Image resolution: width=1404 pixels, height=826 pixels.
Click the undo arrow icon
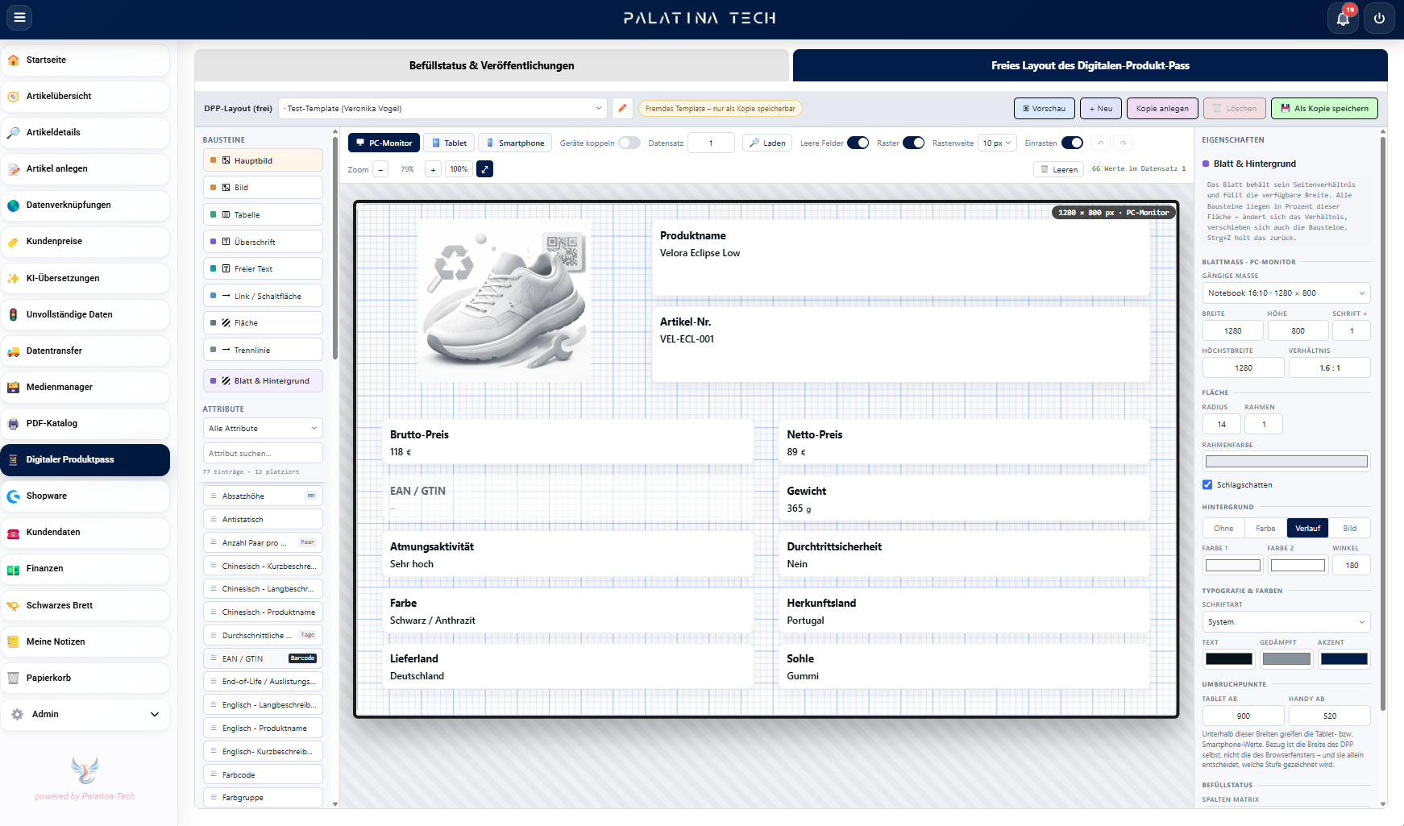(1100, 143)
